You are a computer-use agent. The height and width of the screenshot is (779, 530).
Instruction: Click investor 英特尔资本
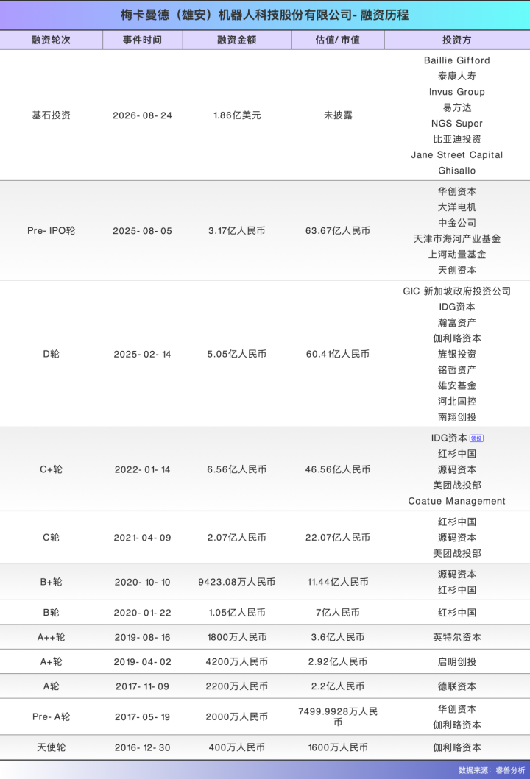457,637
